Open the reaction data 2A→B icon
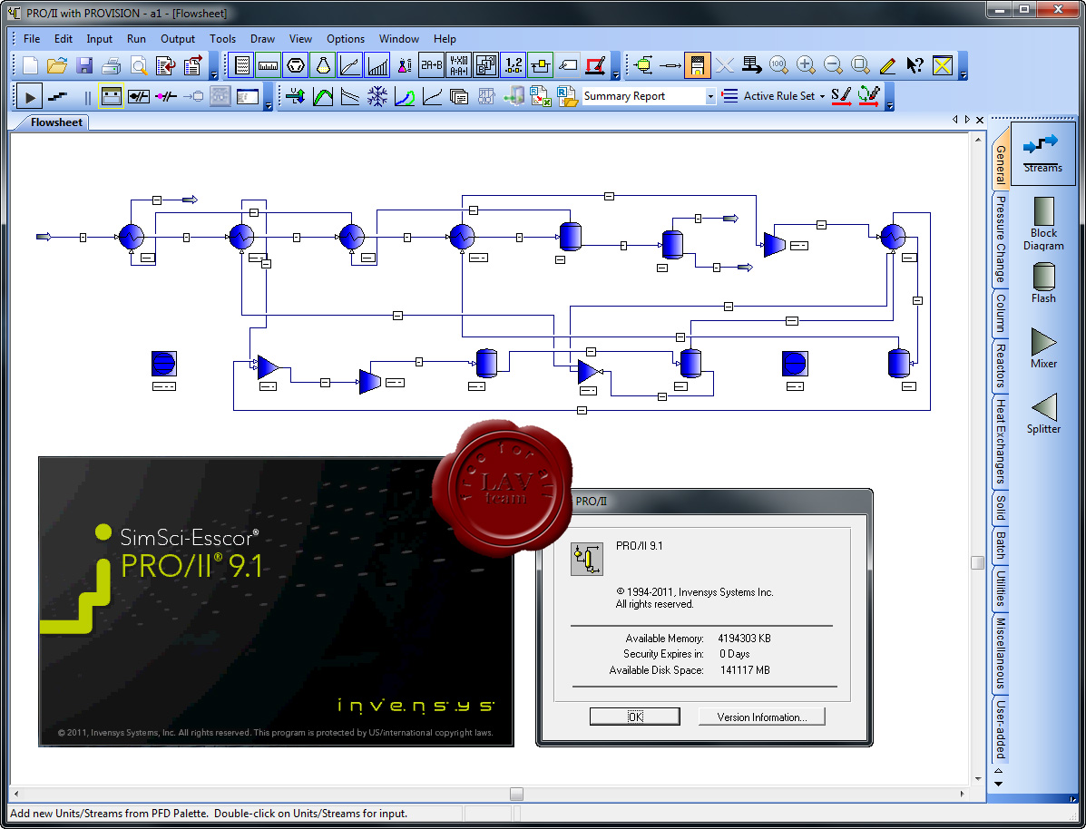Image resolution: width=1086 pixels, height=829 pixels. point(432,66)
